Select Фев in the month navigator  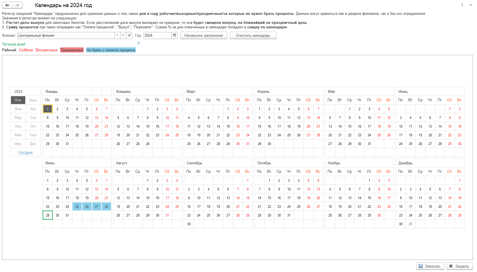[18, 109]
